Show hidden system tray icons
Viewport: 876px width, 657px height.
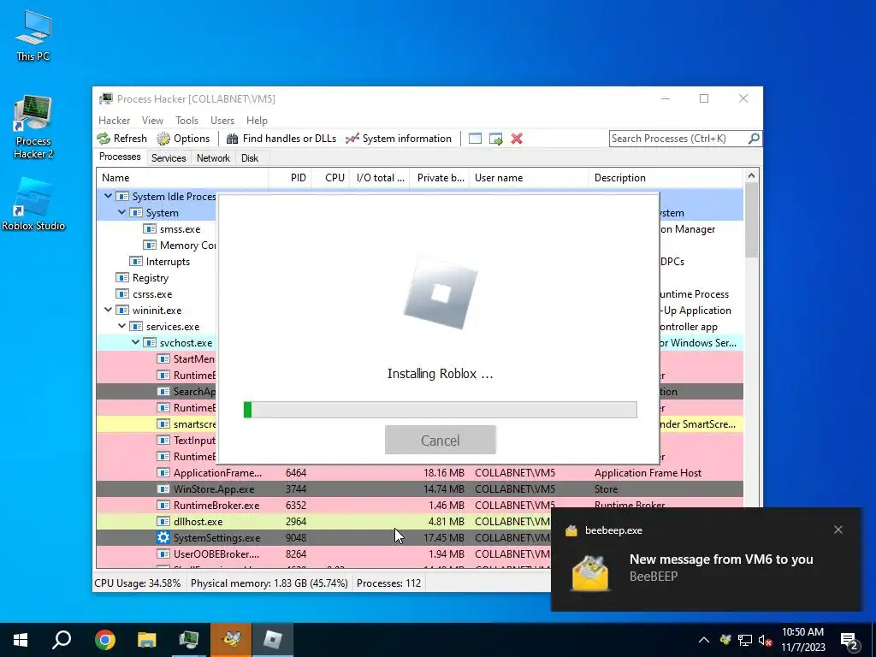[704, 640]
